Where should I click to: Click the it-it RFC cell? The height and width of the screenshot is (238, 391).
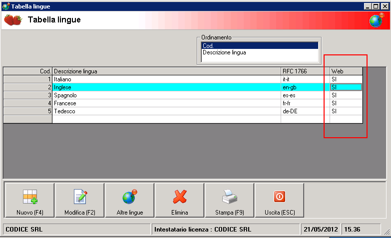[305, 79]
